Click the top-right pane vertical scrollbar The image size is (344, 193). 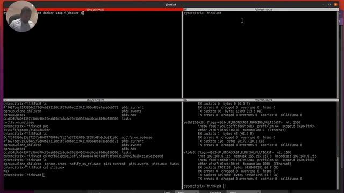[338, 54]
